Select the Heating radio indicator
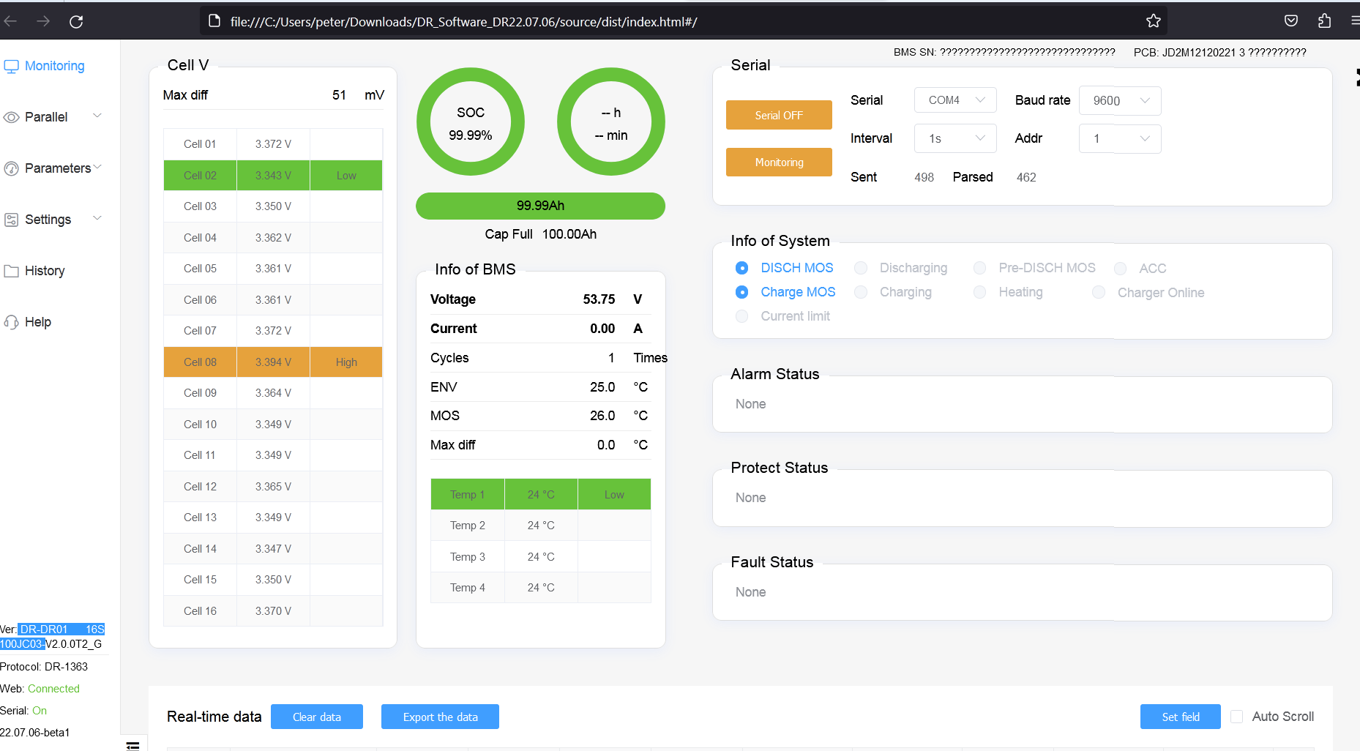Image resolution: width=1360 pixels, height=751 pixels. pos(979,292)
